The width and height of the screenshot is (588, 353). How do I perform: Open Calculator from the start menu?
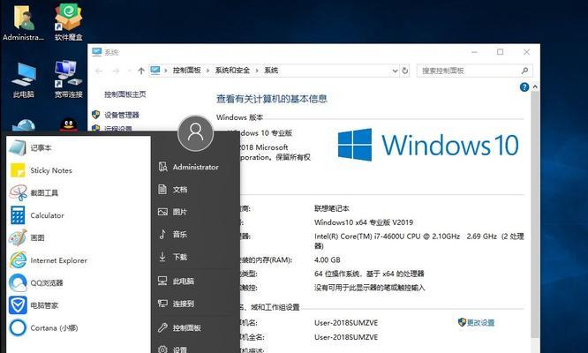point(78,215)
